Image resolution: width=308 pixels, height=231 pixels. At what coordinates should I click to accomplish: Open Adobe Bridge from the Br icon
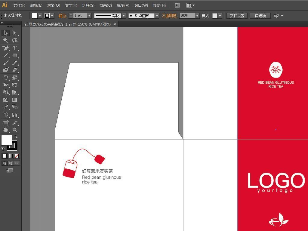[x=177, y=5]
